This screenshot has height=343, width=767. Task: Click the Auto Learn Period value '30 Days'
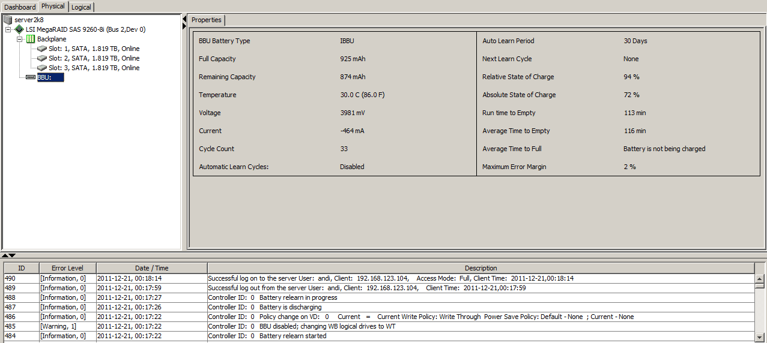click(x=635, y=41)
